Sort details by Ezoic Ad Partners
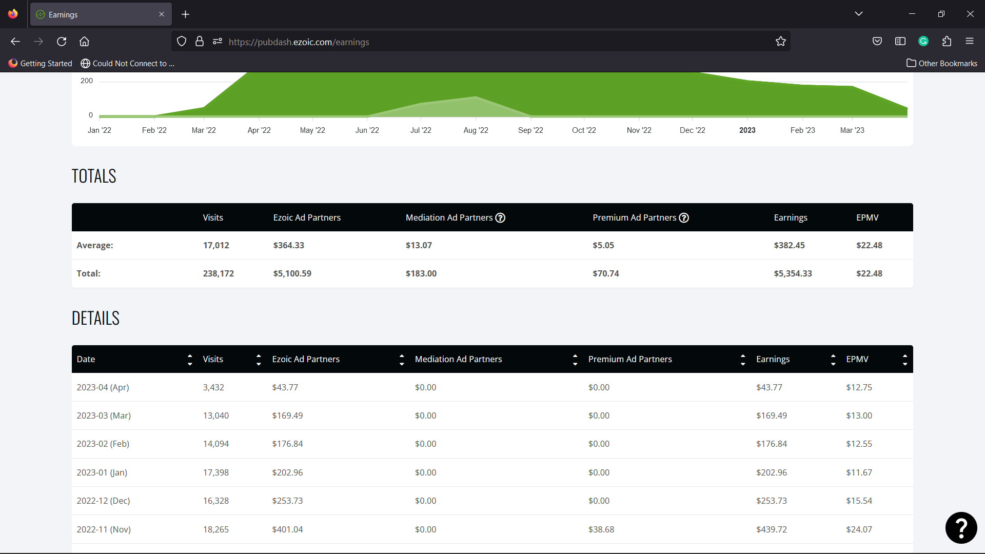Image resolution: width=985 pixels, height=554 pixels. [x=401, y=360]
